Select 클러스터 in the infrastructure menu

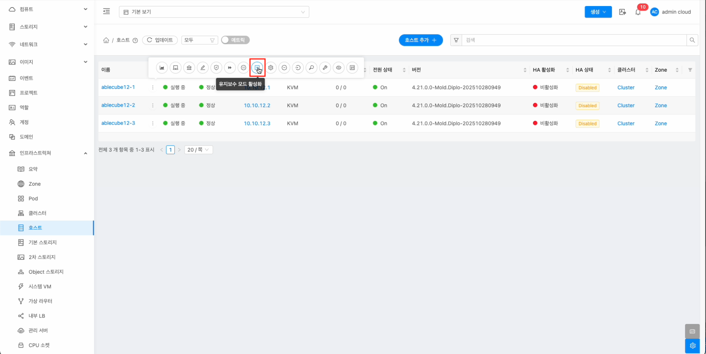click(x=37, y=213)
